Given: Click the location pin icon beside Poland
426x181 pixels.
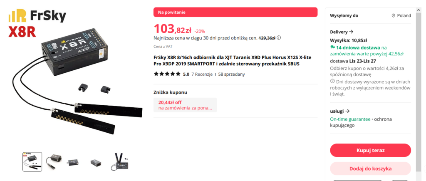Looking at the screenshot, I should (393, 15).
